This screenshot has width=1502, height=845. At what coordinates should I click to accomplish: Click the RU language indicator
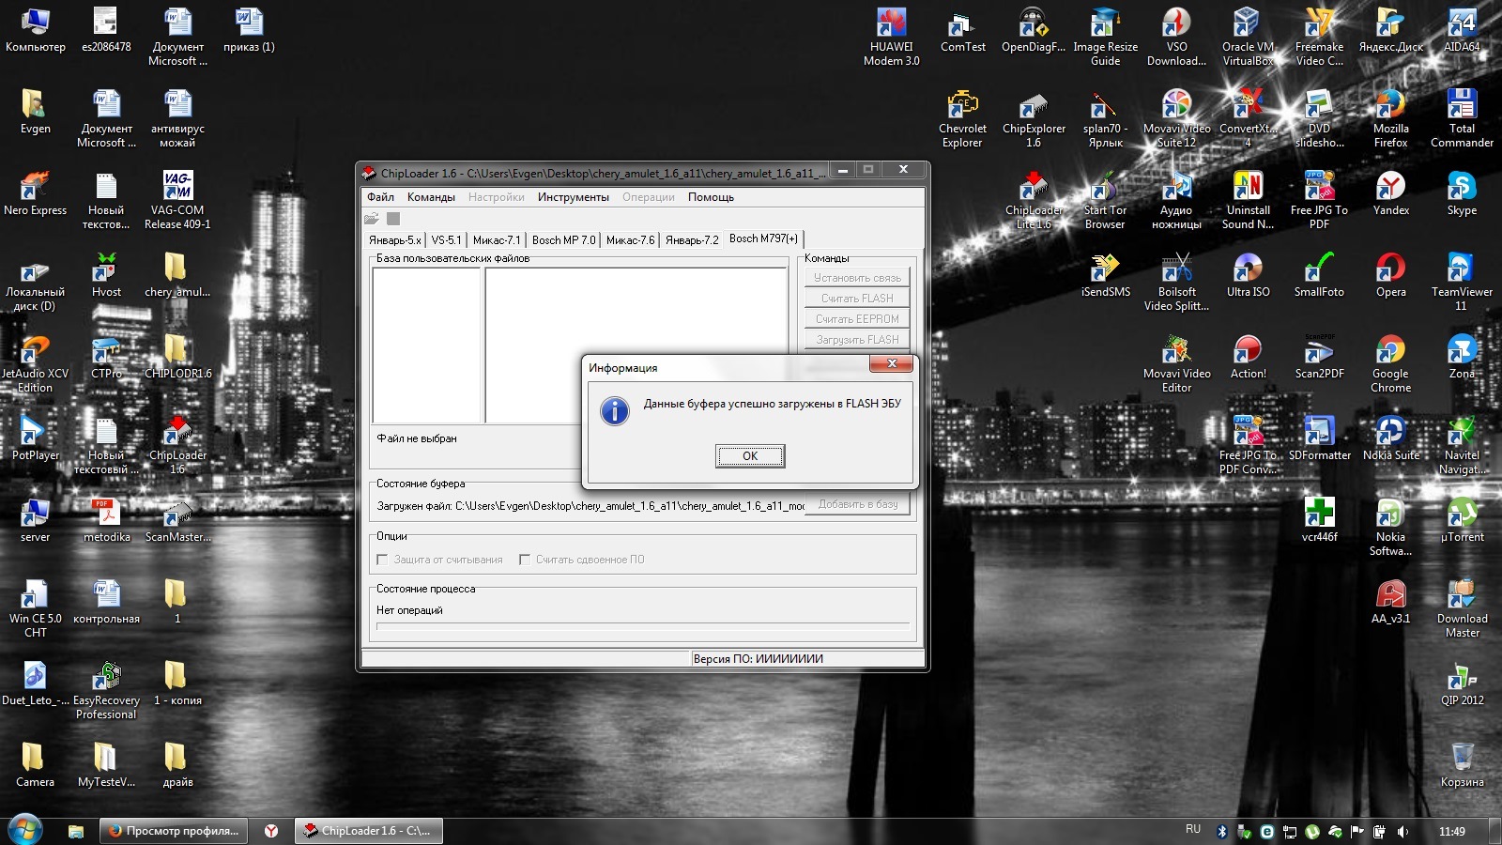(1193, 830)
